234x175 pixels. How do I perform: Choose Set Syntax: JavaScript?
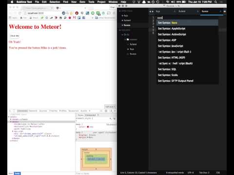[x=187, y=46]
